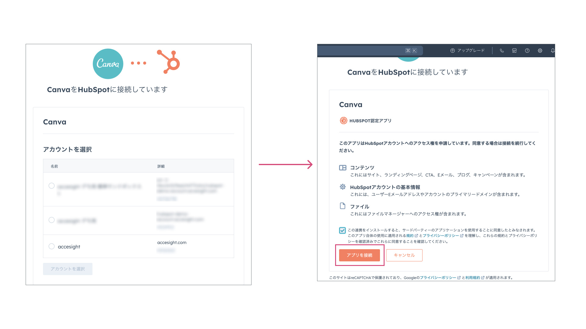Image resolution: width=586 pixels, height=329 pixels.
Task: Click the アプリを接続 connect button
Action: [360, 255]
